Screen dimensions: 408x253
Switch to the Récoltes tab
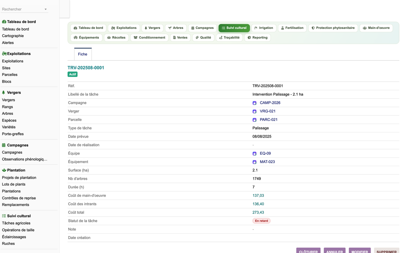[x=116, y=37]
